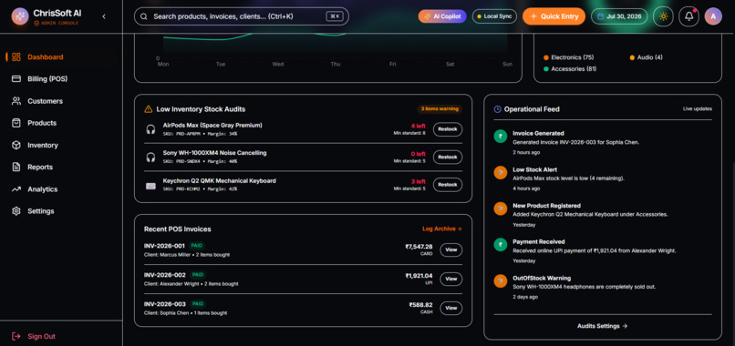Click the ChrisSoft AI logo icon
Screen dimensions: 735x346
[20, 16]
